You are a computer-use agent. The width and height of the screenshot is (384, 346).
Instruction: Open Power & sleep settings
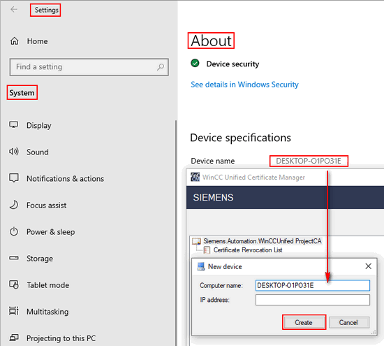click(x=51, y=232)
